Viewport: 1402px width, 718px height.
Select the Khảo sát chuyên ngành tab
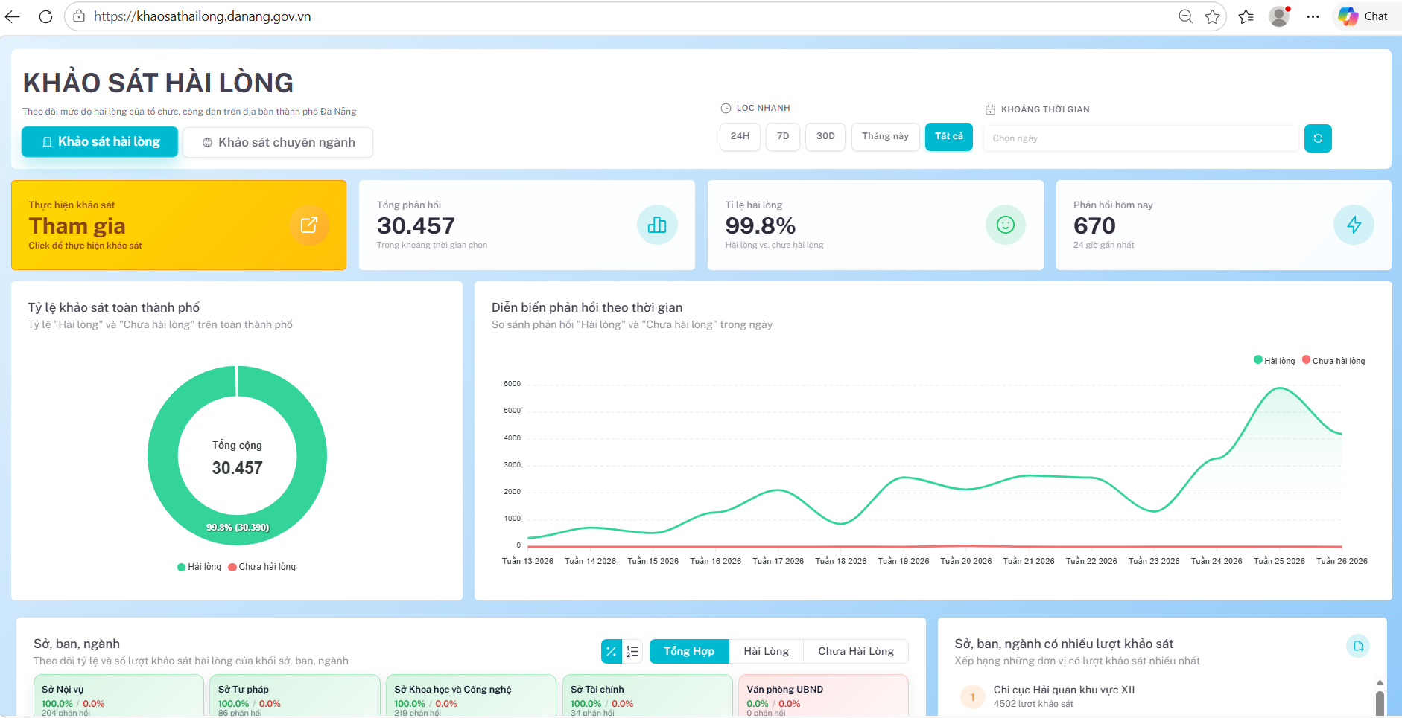pyautogui.click(x=278, y=142)
